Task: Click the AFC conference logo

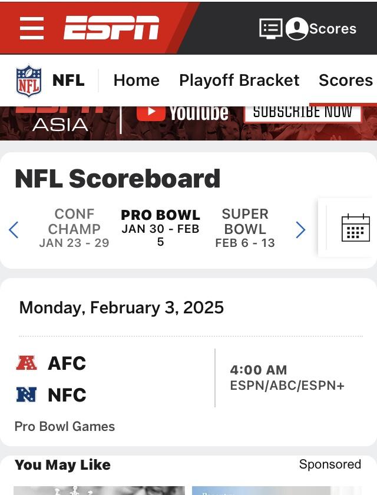Action: pos(27,363)
